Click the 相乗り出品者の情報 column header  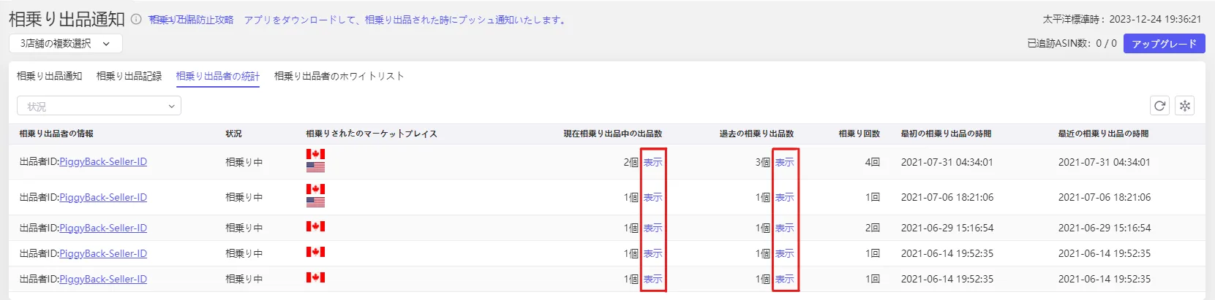coord(56,134)
